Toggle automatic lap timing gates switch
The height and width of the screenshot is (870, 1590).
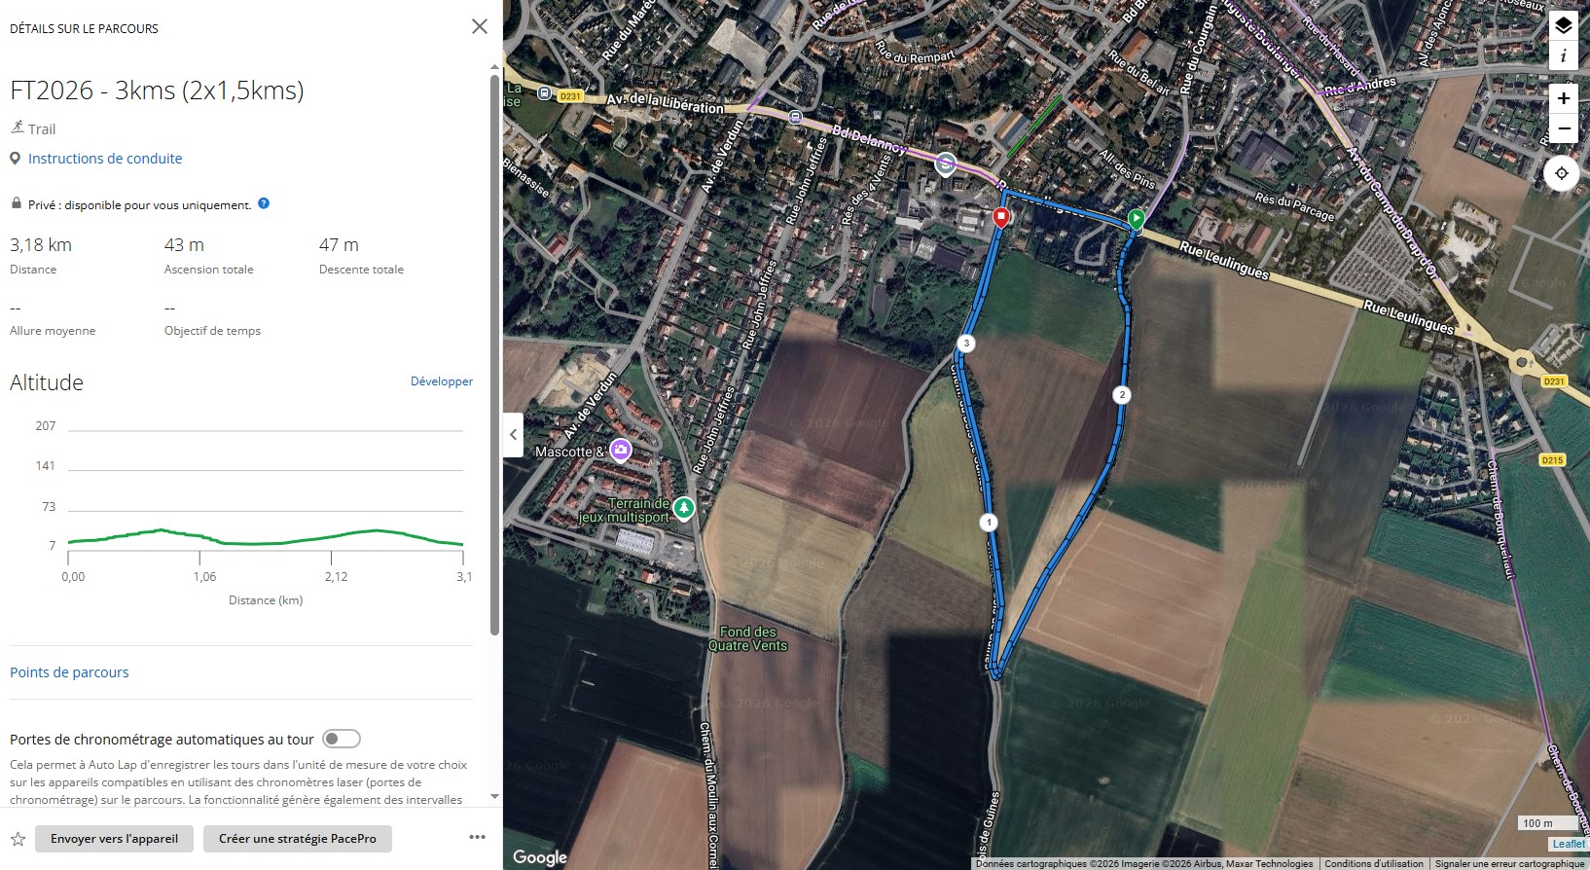tap(342, 739)
